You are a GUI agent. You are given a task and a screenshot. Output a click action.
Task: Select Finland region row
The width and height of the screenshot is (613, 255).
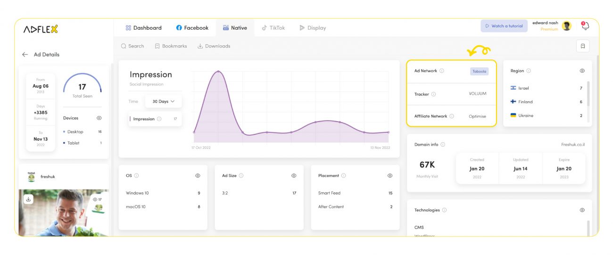[547, 102]
